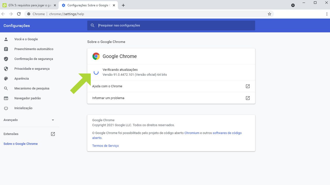Click the external link icon for Informar um problema
Screen dimensions: 330x185
(x=248, y=98)
